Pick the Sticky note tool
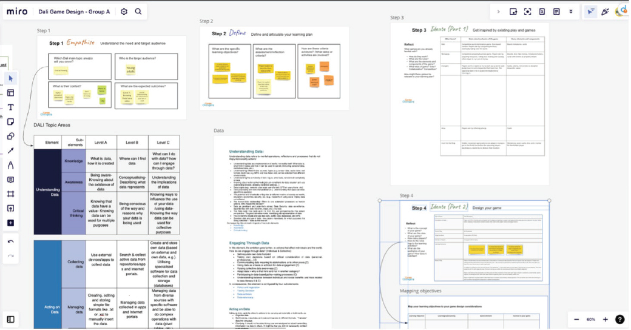The width and height of the screenshot is (631, 330). tap(10, 122)
